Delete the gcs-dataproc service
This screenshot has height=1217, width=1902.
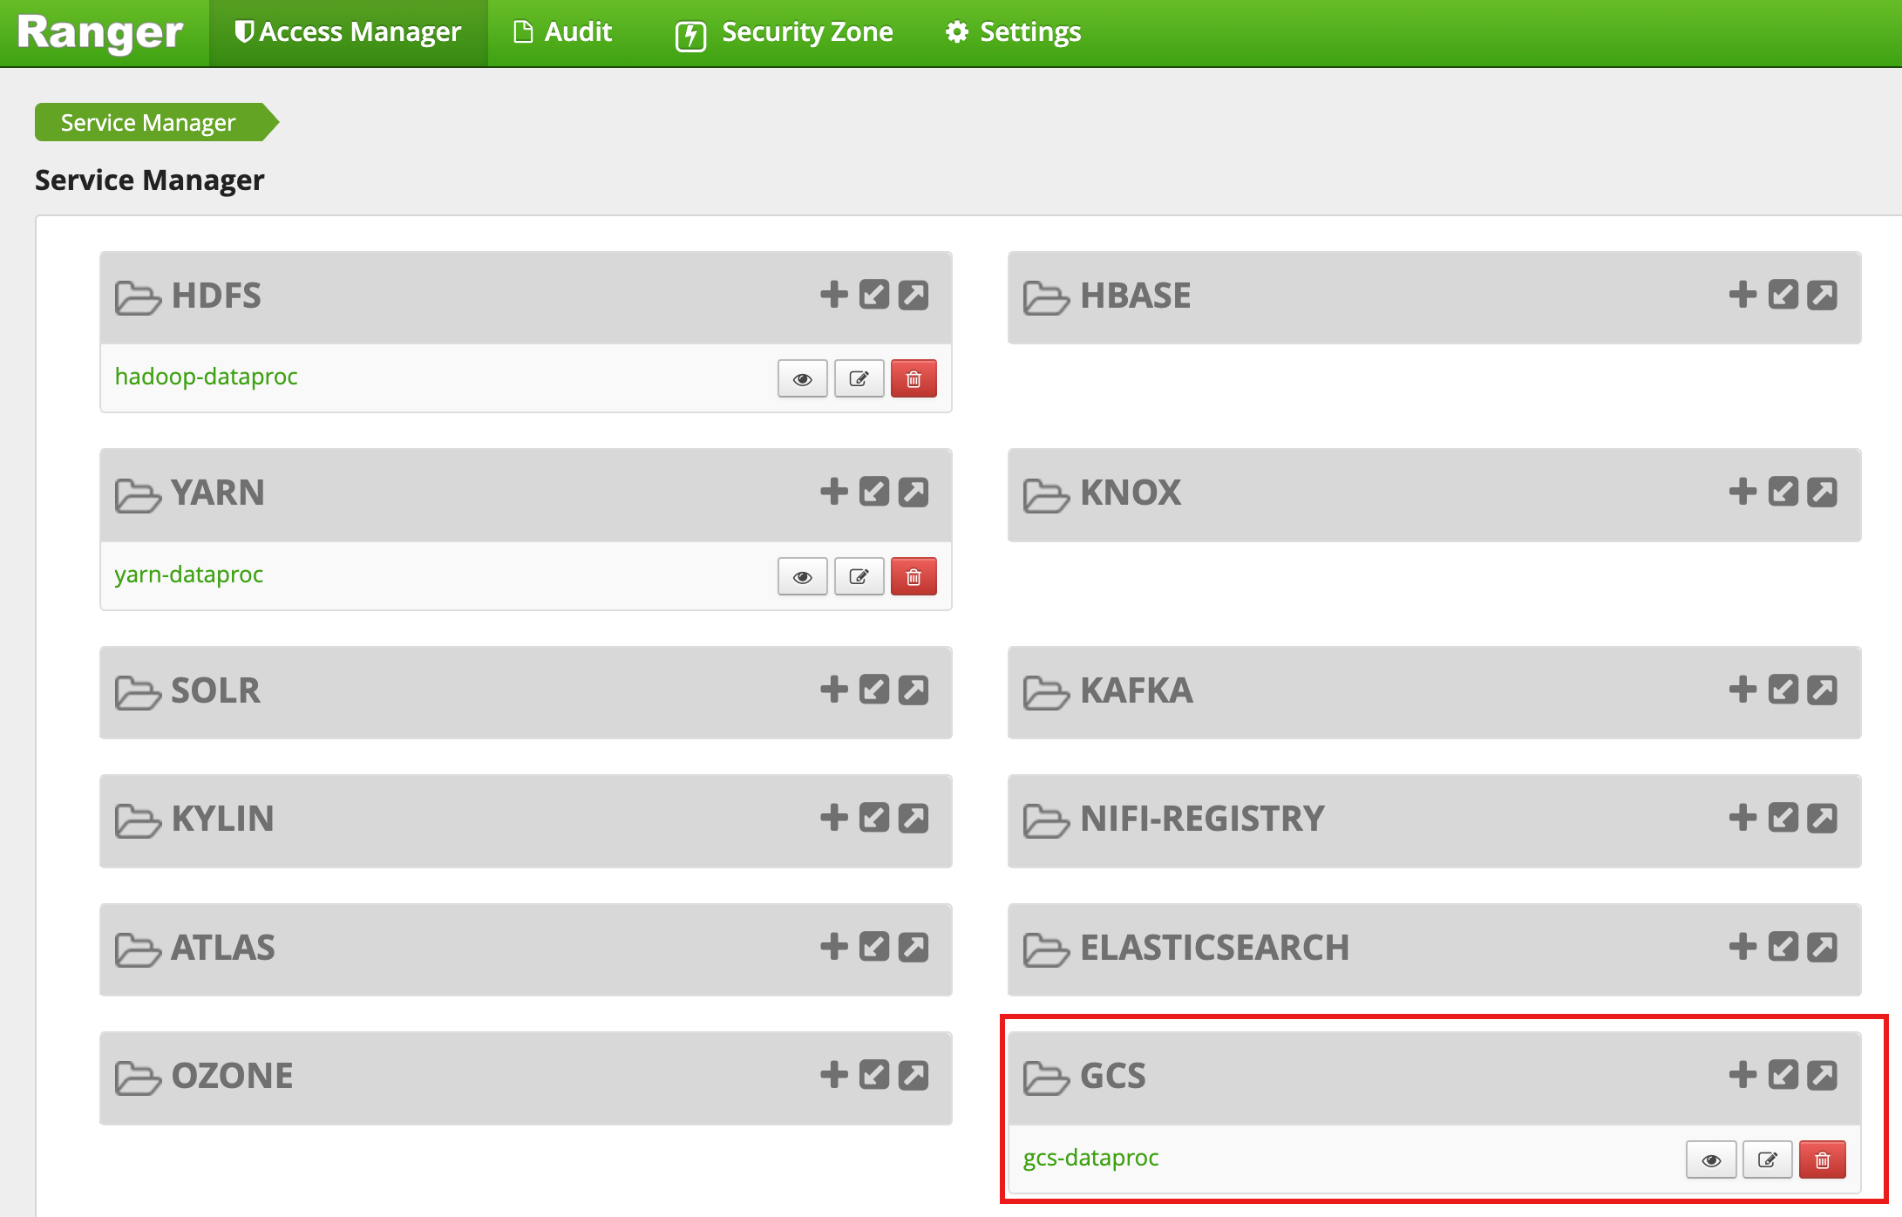tap(1822, 1160)
